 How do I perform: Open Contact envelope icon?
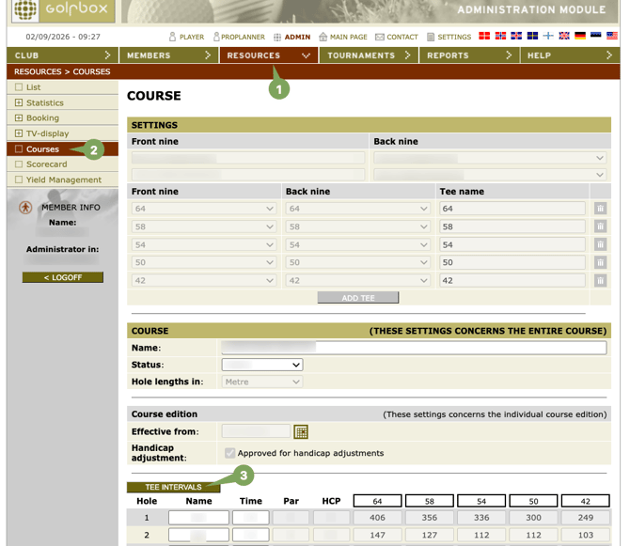(380, 38)
